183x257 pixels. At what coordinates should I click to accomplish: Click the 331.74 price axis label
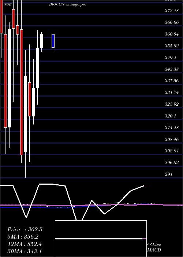pyautogui.click(x=172, y=93)
